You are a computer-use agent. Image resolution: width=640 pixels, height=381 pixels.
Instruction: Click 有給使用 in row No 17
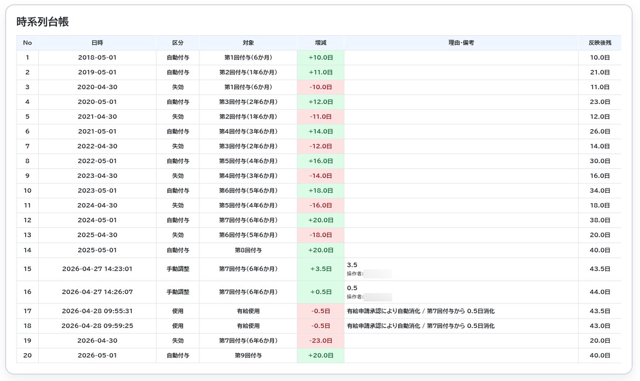[248, 311]
